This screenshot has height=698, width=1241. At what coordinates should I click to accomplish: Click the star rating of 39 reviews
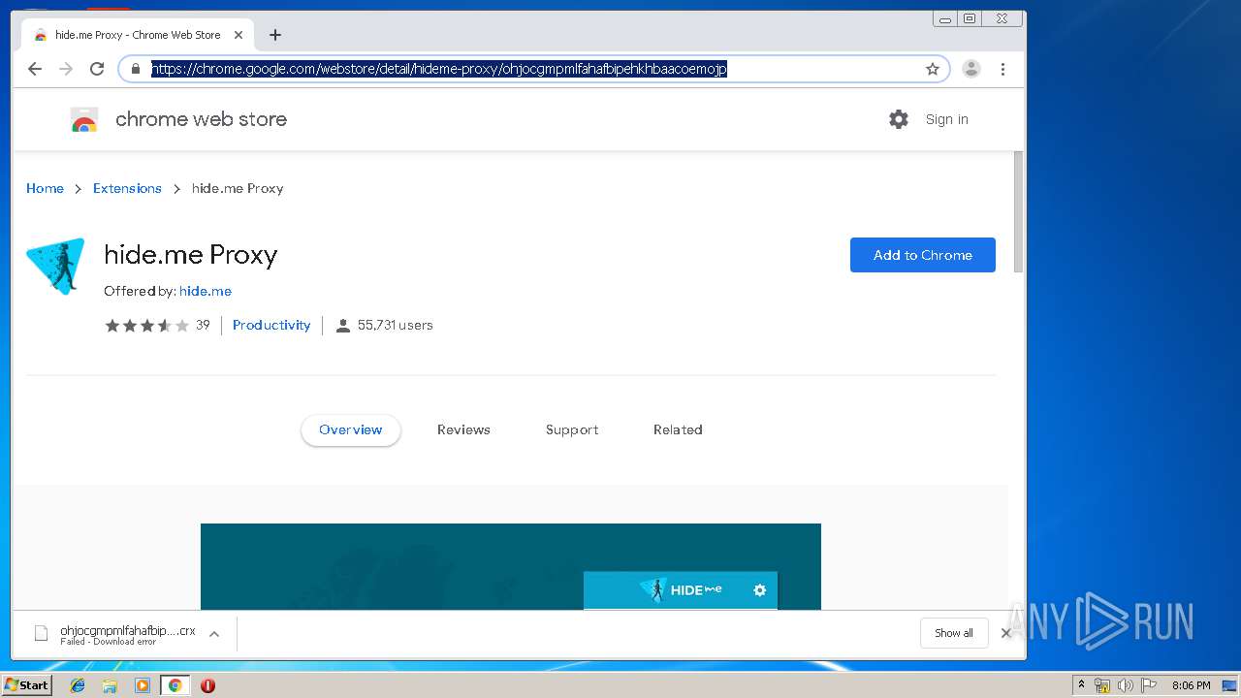click(146, 326)
